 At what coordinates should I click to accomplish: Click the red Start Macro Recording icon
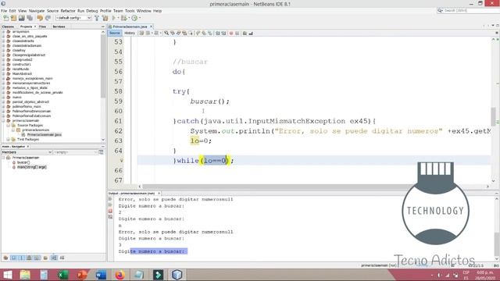tap(231, 33)
